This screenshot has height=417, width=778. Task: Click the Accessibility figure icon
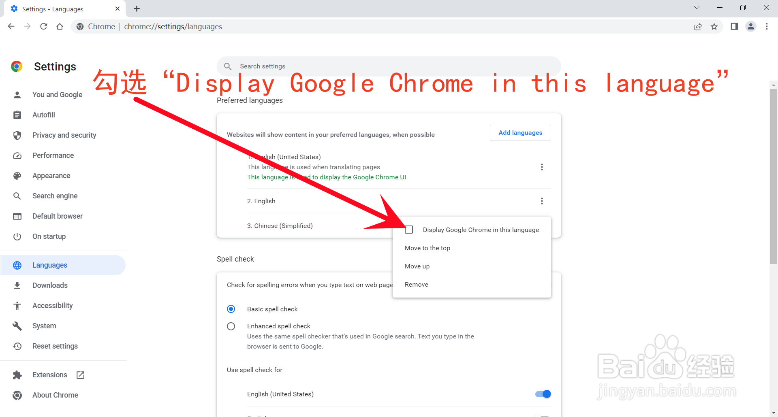(x=17, y=306)
